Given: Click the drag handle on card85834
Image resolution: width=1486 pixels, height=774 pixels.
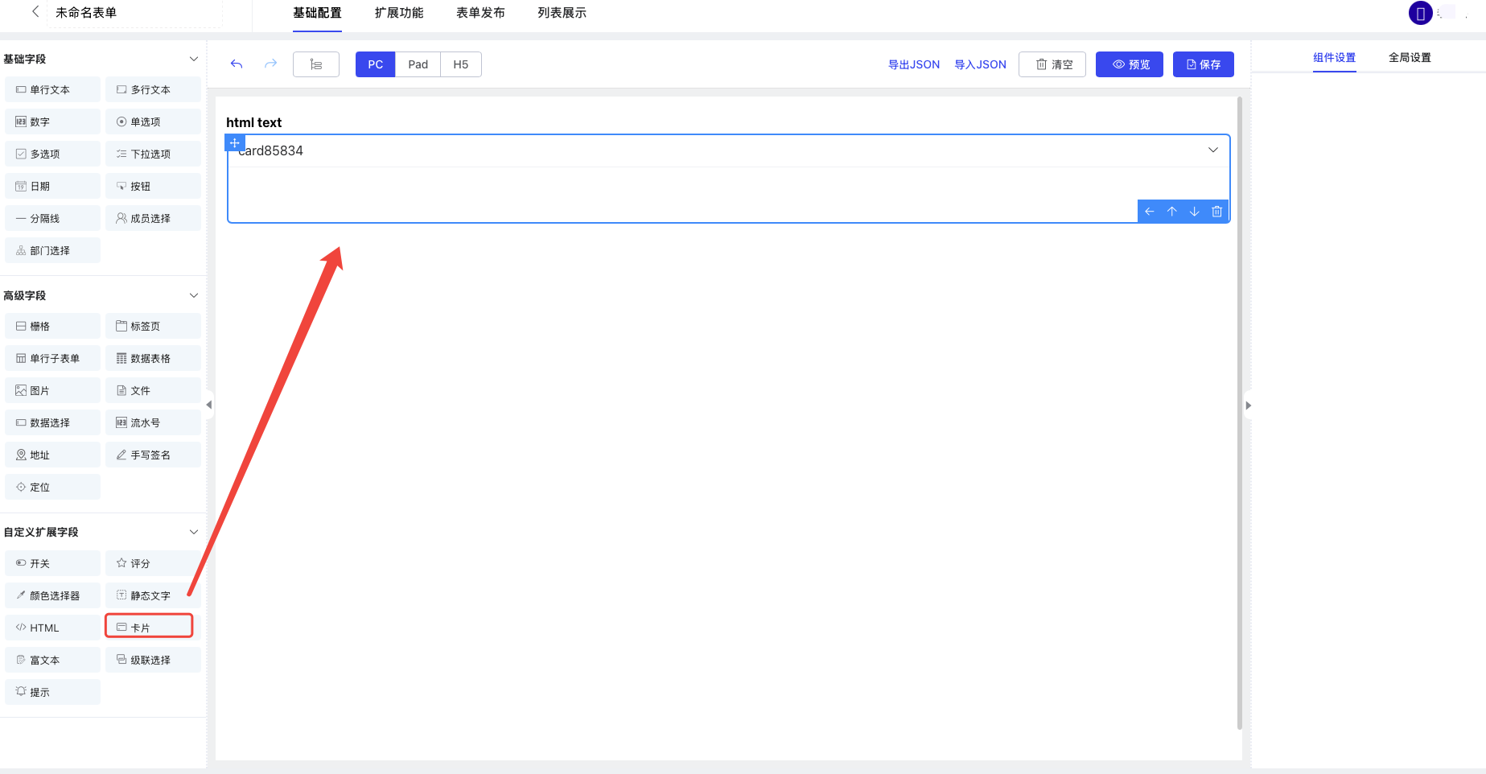Looking at the screenshot, I should tap(234, 143).
